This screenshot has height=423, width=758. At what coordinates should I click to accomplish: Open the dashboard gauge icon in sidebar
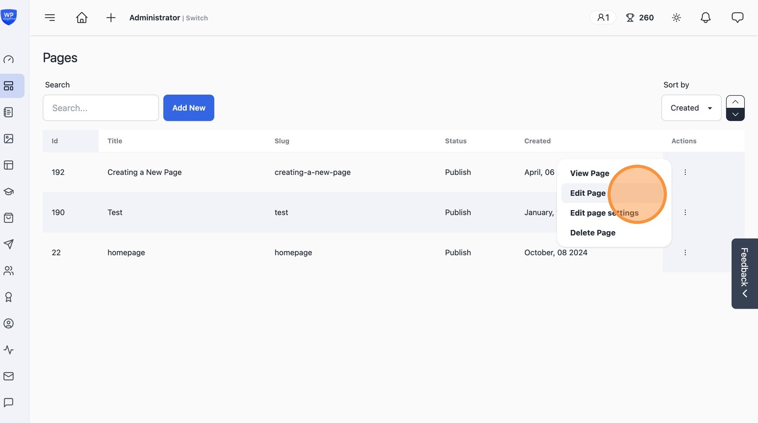pyautogui.click(x=9, y=59)
